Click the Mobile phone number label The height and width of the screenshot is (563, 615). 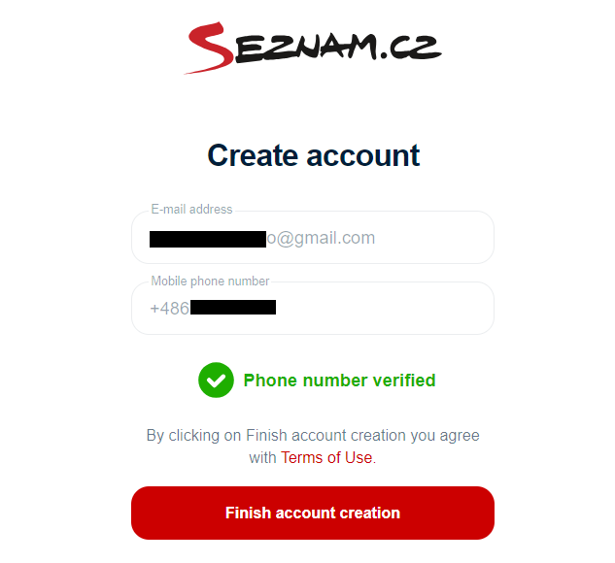click(210, 281)
